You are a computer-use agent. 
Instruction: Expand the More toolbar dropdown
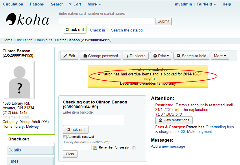[220, 56]
